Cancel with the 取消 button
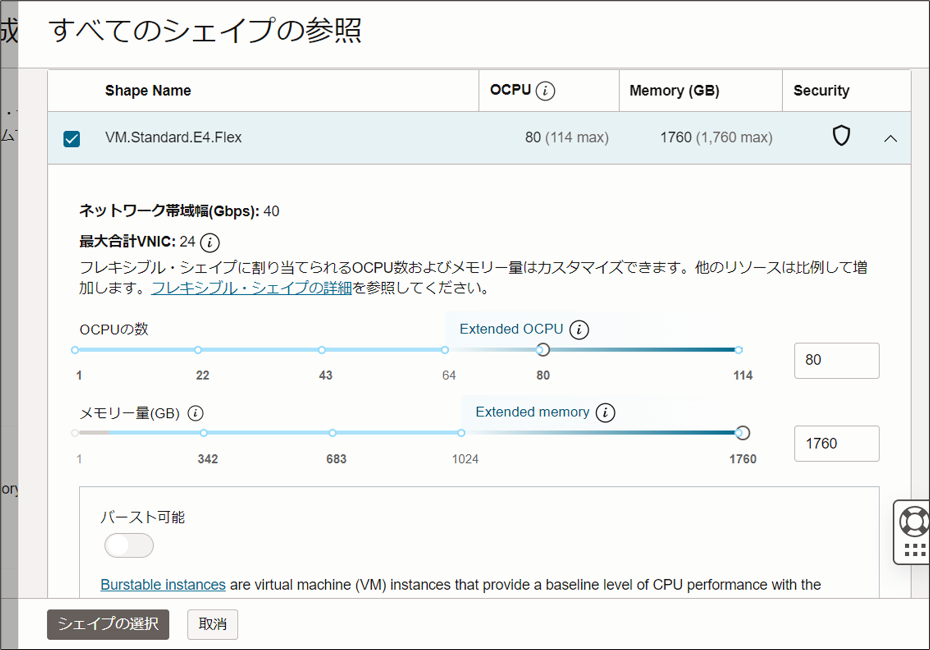Image resolution: width=930 pixels, height=650 pixels. click(x=212, y=624)
